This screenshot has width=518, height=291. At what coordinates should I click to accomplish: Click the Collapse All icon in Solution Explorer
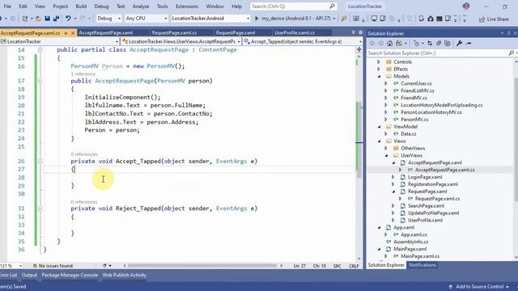point(439,43)
